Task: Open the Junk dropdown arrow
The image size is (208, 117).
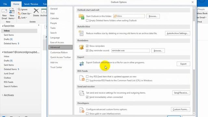Action: pos(27,18)
